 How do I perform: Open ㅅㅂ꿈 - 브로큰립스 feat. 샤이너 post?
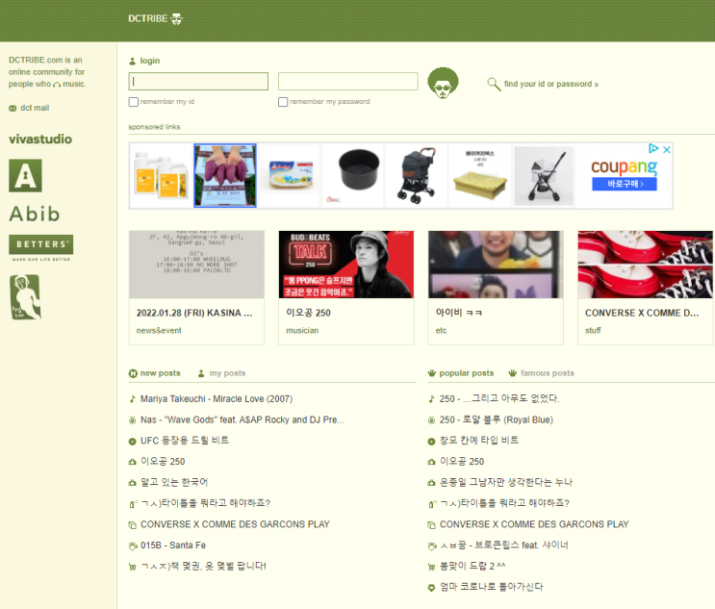click(x=504, y=546)
